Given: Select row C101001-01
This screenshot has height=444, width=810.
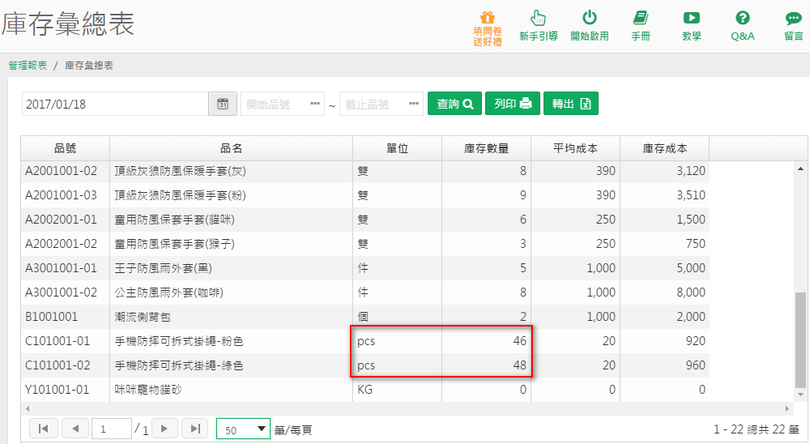Looking at the screenshot, I should (x=365, y=341).
